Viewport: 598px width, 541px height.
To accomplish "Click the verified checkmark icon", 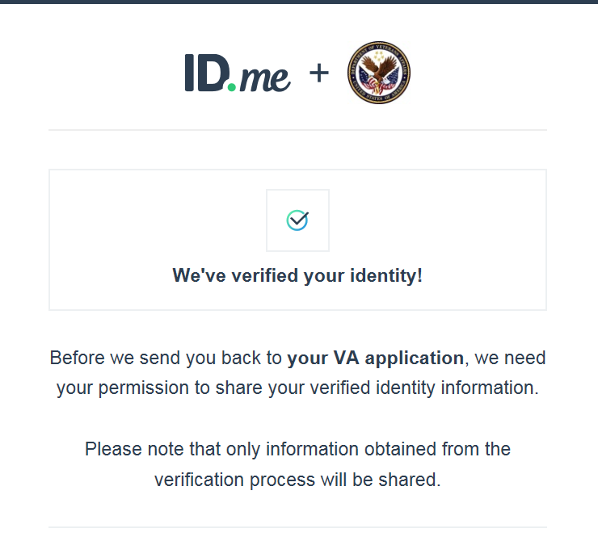I will 297,220.
